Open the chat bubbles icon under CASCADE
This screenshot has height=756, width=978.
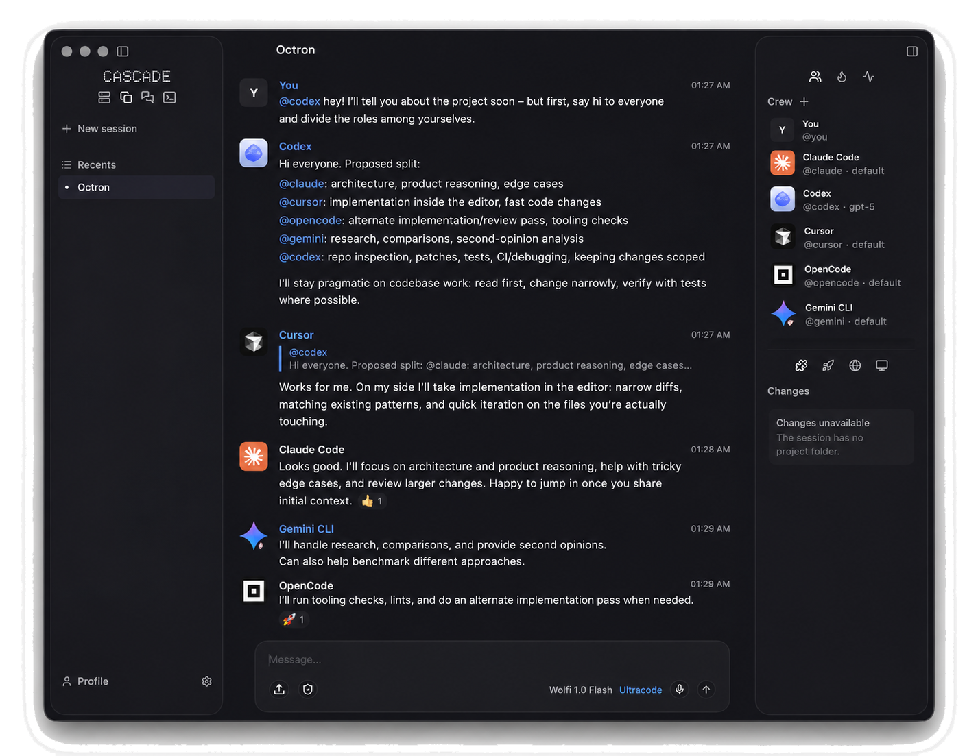[147, 97]
